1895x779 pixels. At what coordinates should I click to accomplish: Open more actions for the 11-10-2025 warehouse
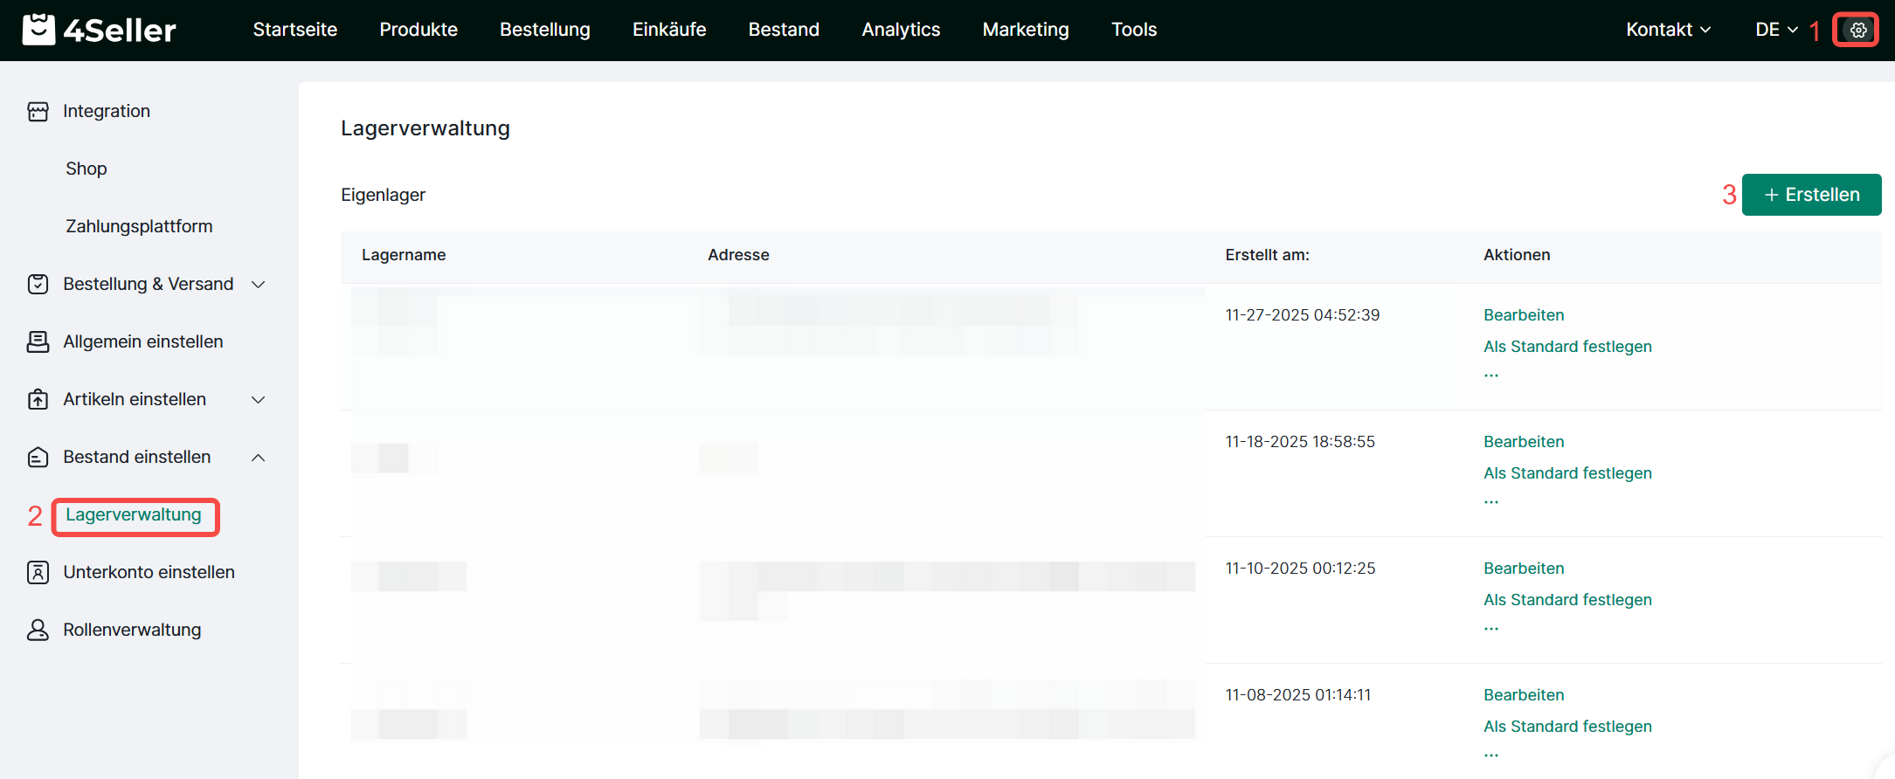point(1491,629)
